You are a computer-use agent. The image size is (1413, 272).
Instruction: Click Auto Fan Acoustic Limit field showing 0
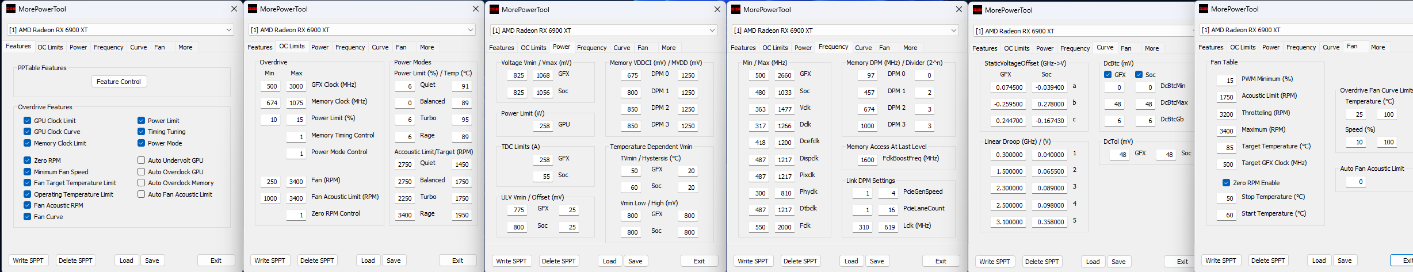pos(1356,182)
